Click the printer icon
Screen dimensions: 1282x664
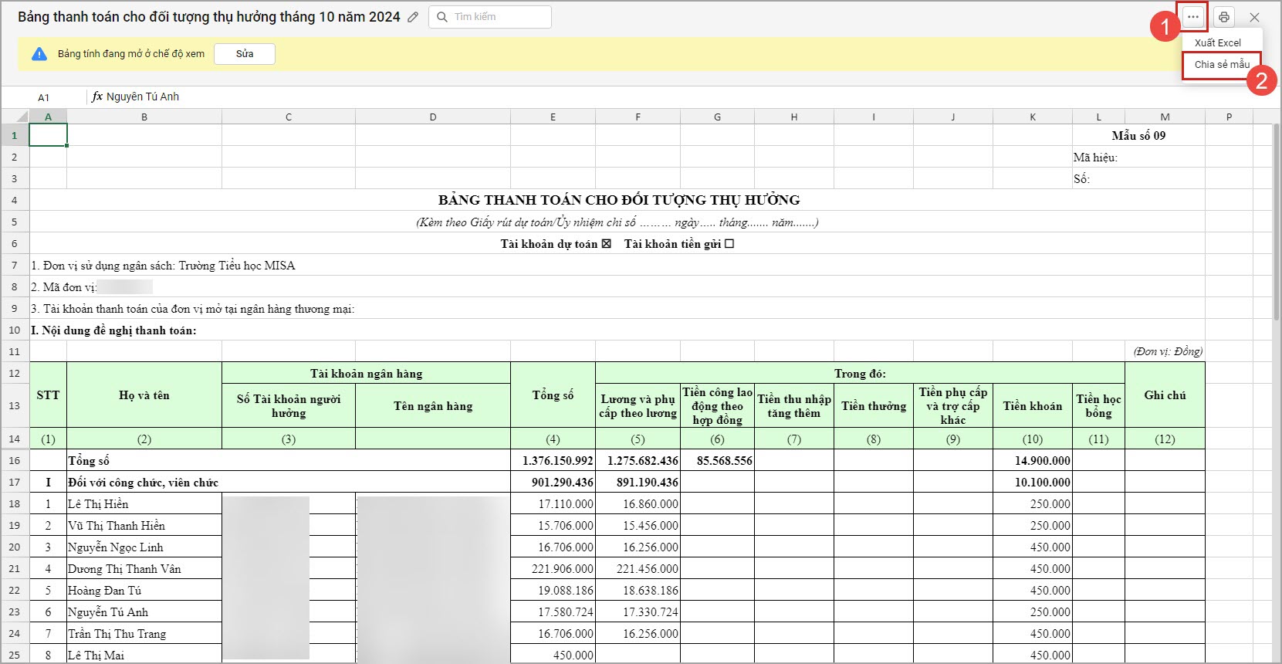(1224, 17)
